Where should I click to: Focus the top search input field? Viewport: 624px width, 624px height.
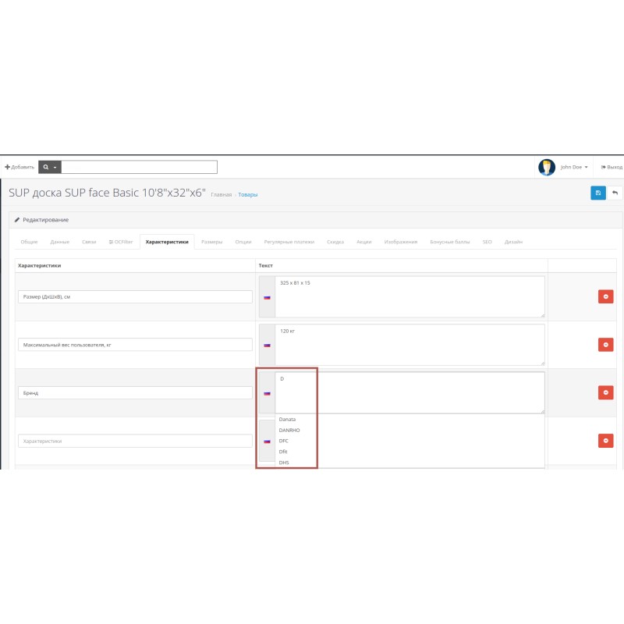(139, 167)
